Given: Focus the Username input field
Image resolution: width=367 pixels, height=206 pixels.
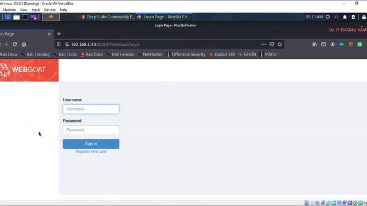Looking at the screenshot, I should coord(91,109).
